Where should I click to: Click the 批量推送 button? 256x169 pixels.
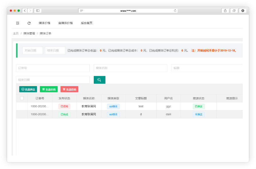(x=28, y=89)
